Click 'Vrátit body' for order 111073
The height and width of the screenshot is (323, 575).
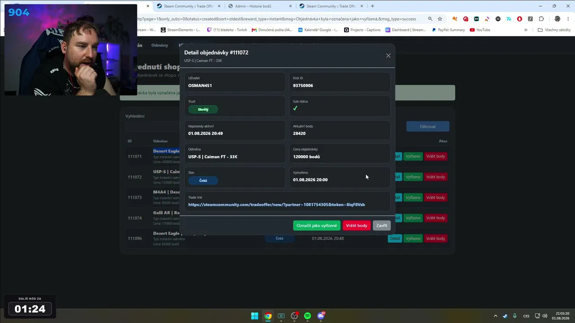(435, 197)
